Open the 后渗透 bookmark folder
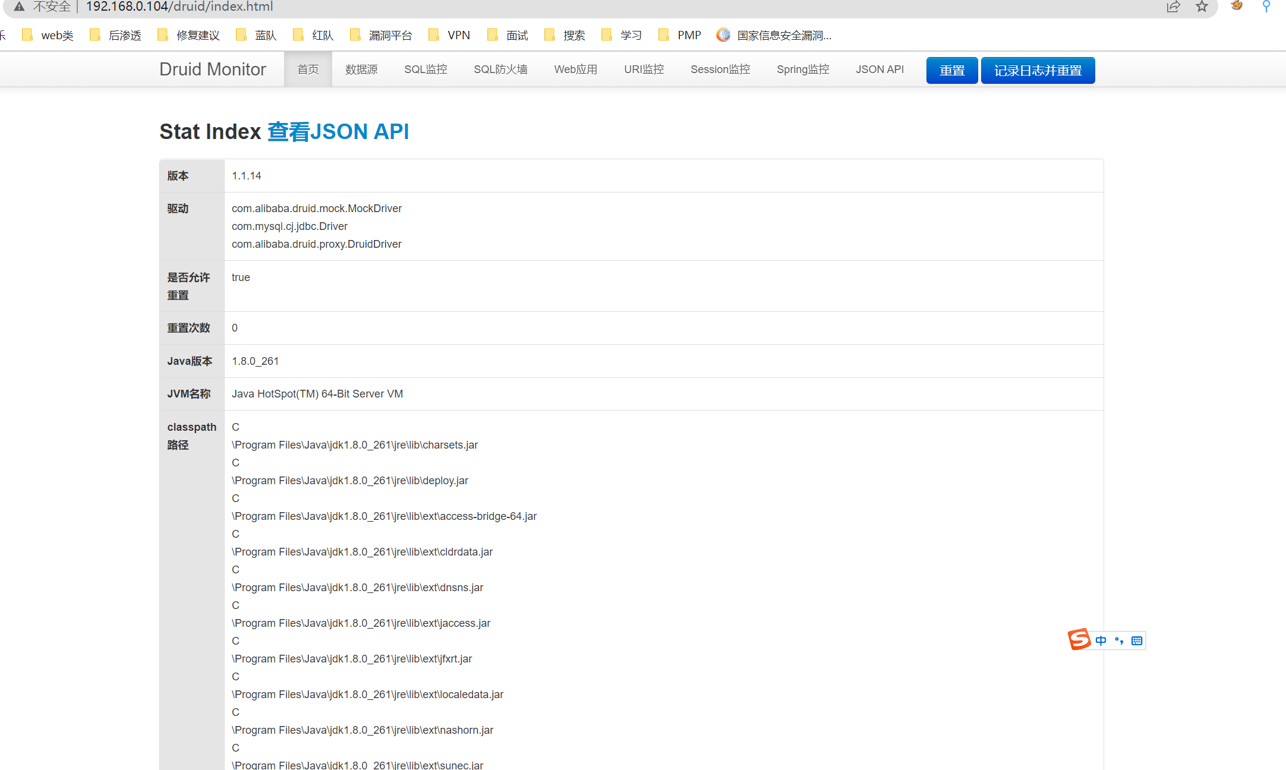The height and width of the screenshot is (770, 1286). 115,35
